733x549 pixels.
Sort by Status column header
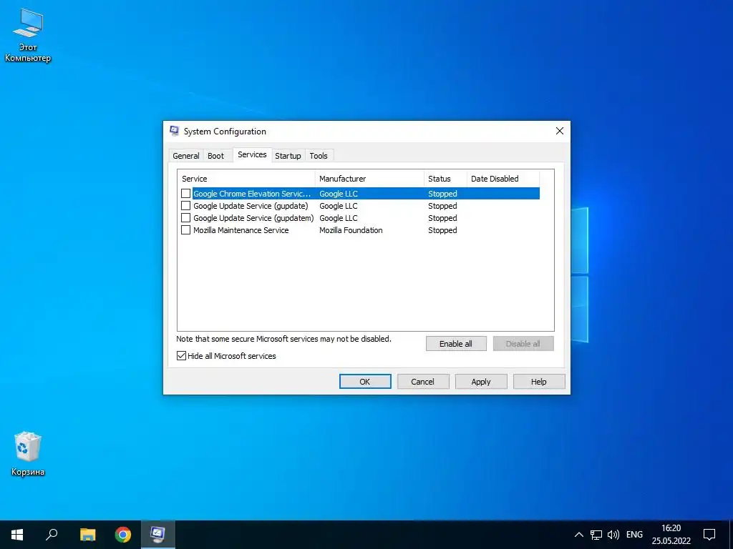pyautogui.click(x=445, y=179)
